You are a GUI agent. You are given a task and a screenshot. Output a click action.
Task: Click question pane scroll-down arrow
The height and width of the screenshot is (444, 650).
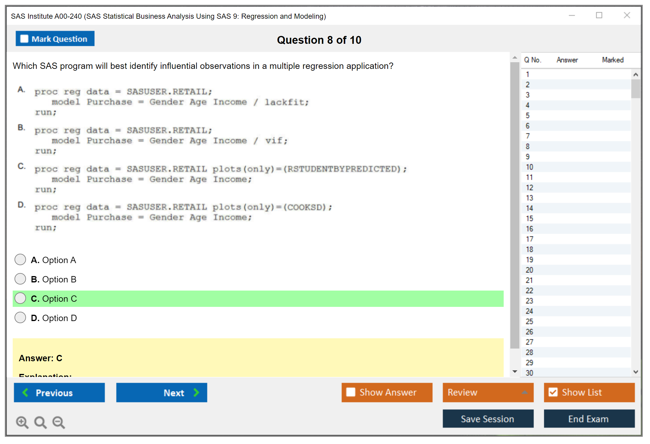tap(515, 372)
